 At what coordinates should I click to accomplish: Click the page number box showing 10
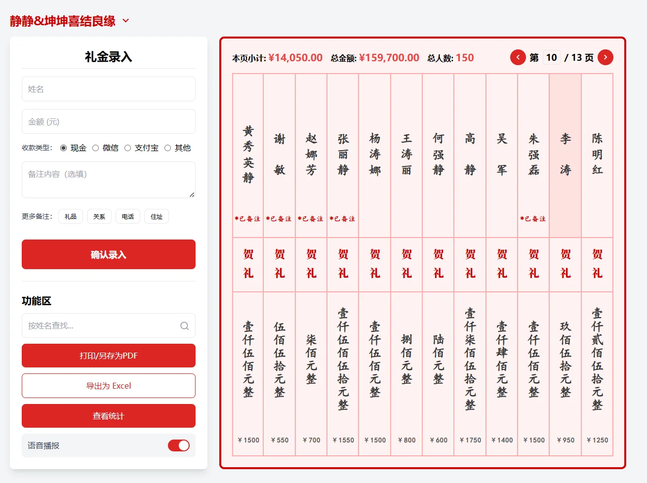(551, 57)
